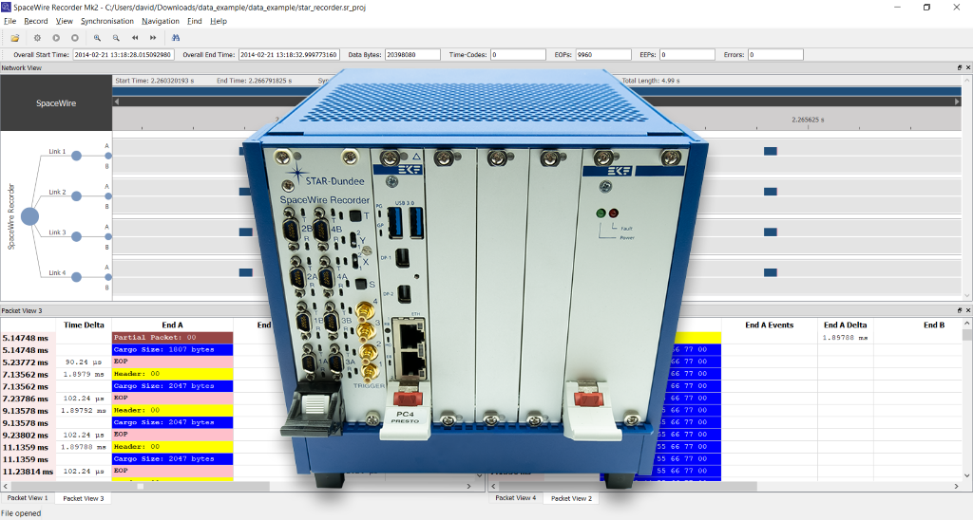The image size is (973, 520).
Task: Click the End A column header in Packet View 3
Action: (173, 325)
